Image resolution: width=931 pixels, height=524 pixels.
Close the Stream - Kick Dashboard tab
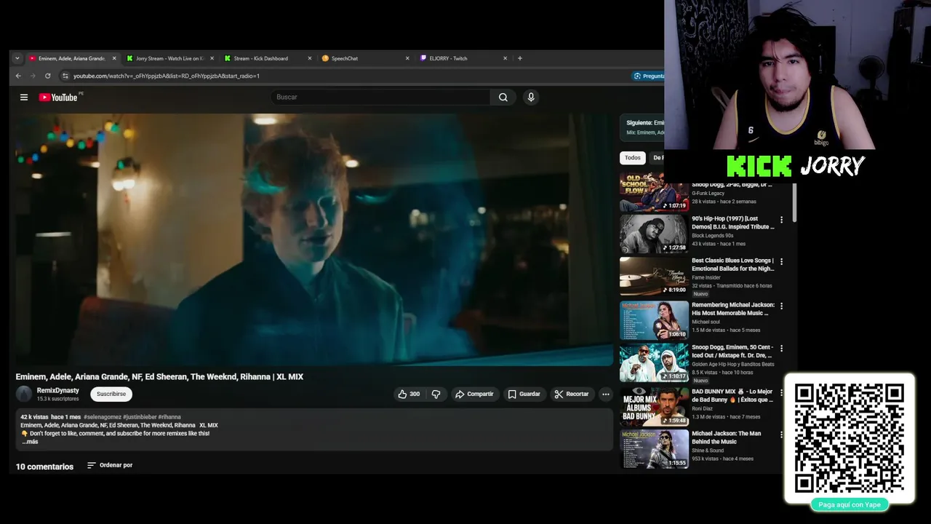point(309,58)
